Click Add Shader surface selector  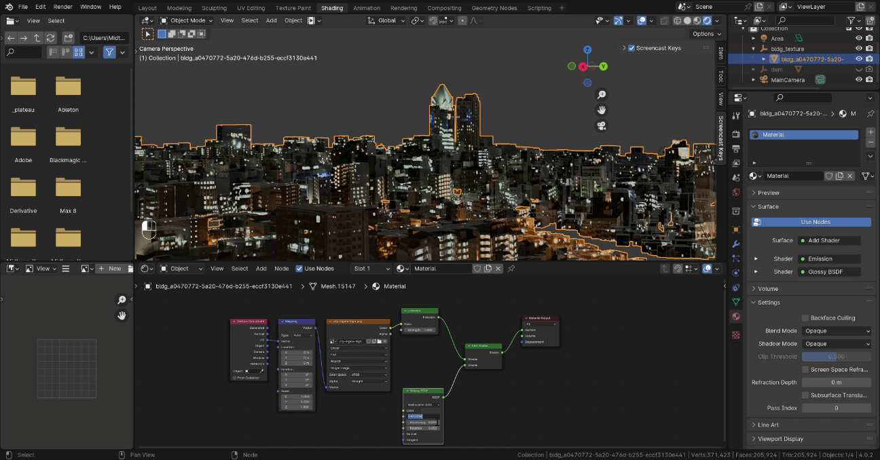829,240
